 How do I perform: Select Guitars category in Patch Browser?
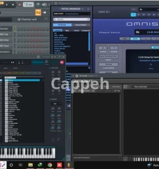(57, 51)
